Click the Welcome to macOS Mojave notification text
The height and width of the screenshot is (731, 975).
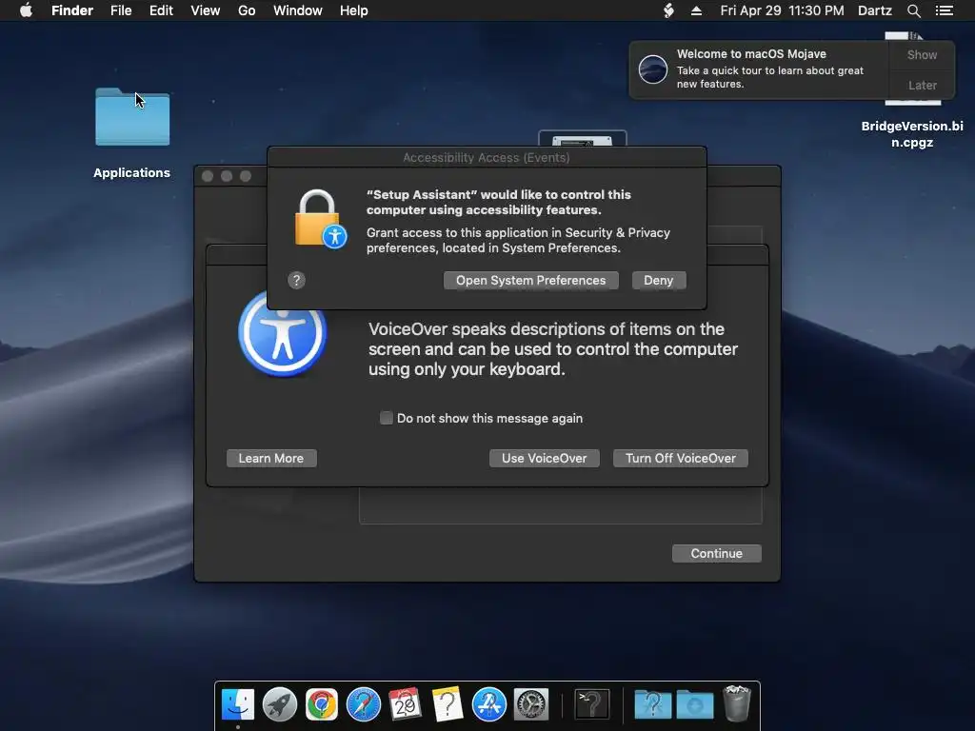click(751, 54)
